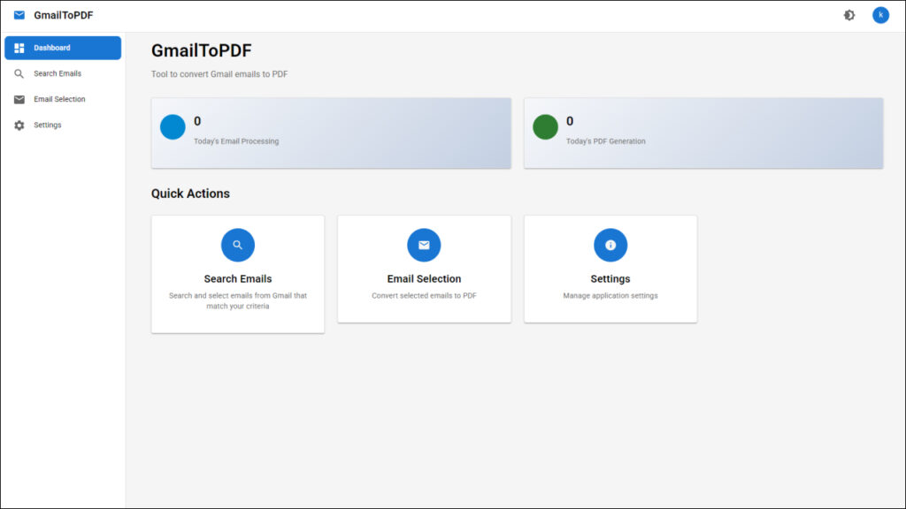Click 'Today's PDF Generation' label
The width and height of the screenshot is (906, 509).
[x=605, y=141]
